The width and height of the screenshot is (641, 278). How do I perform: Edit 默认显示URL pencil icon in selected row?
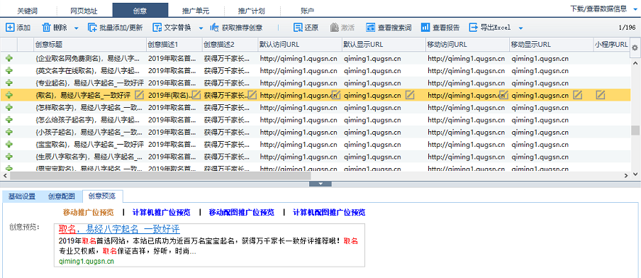point(410,95)
